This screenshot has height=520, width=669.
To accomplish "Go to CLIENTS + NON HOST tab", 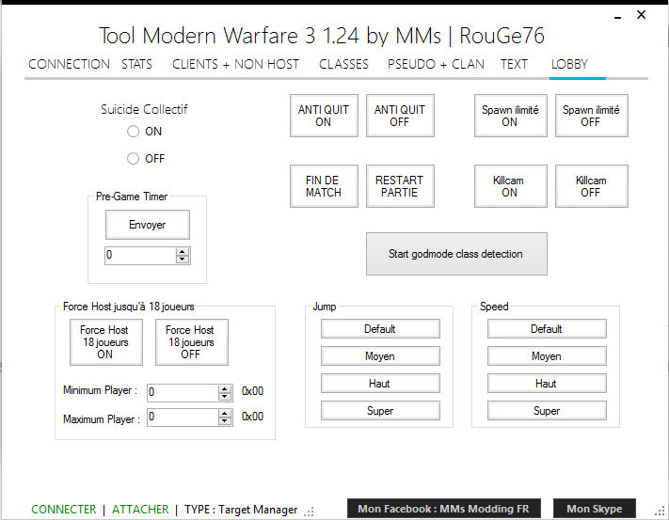I will coord(235,64).
